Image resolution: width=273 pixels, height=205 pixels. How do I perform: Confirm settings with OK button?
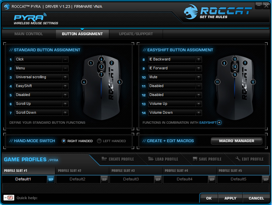point(209,198)
